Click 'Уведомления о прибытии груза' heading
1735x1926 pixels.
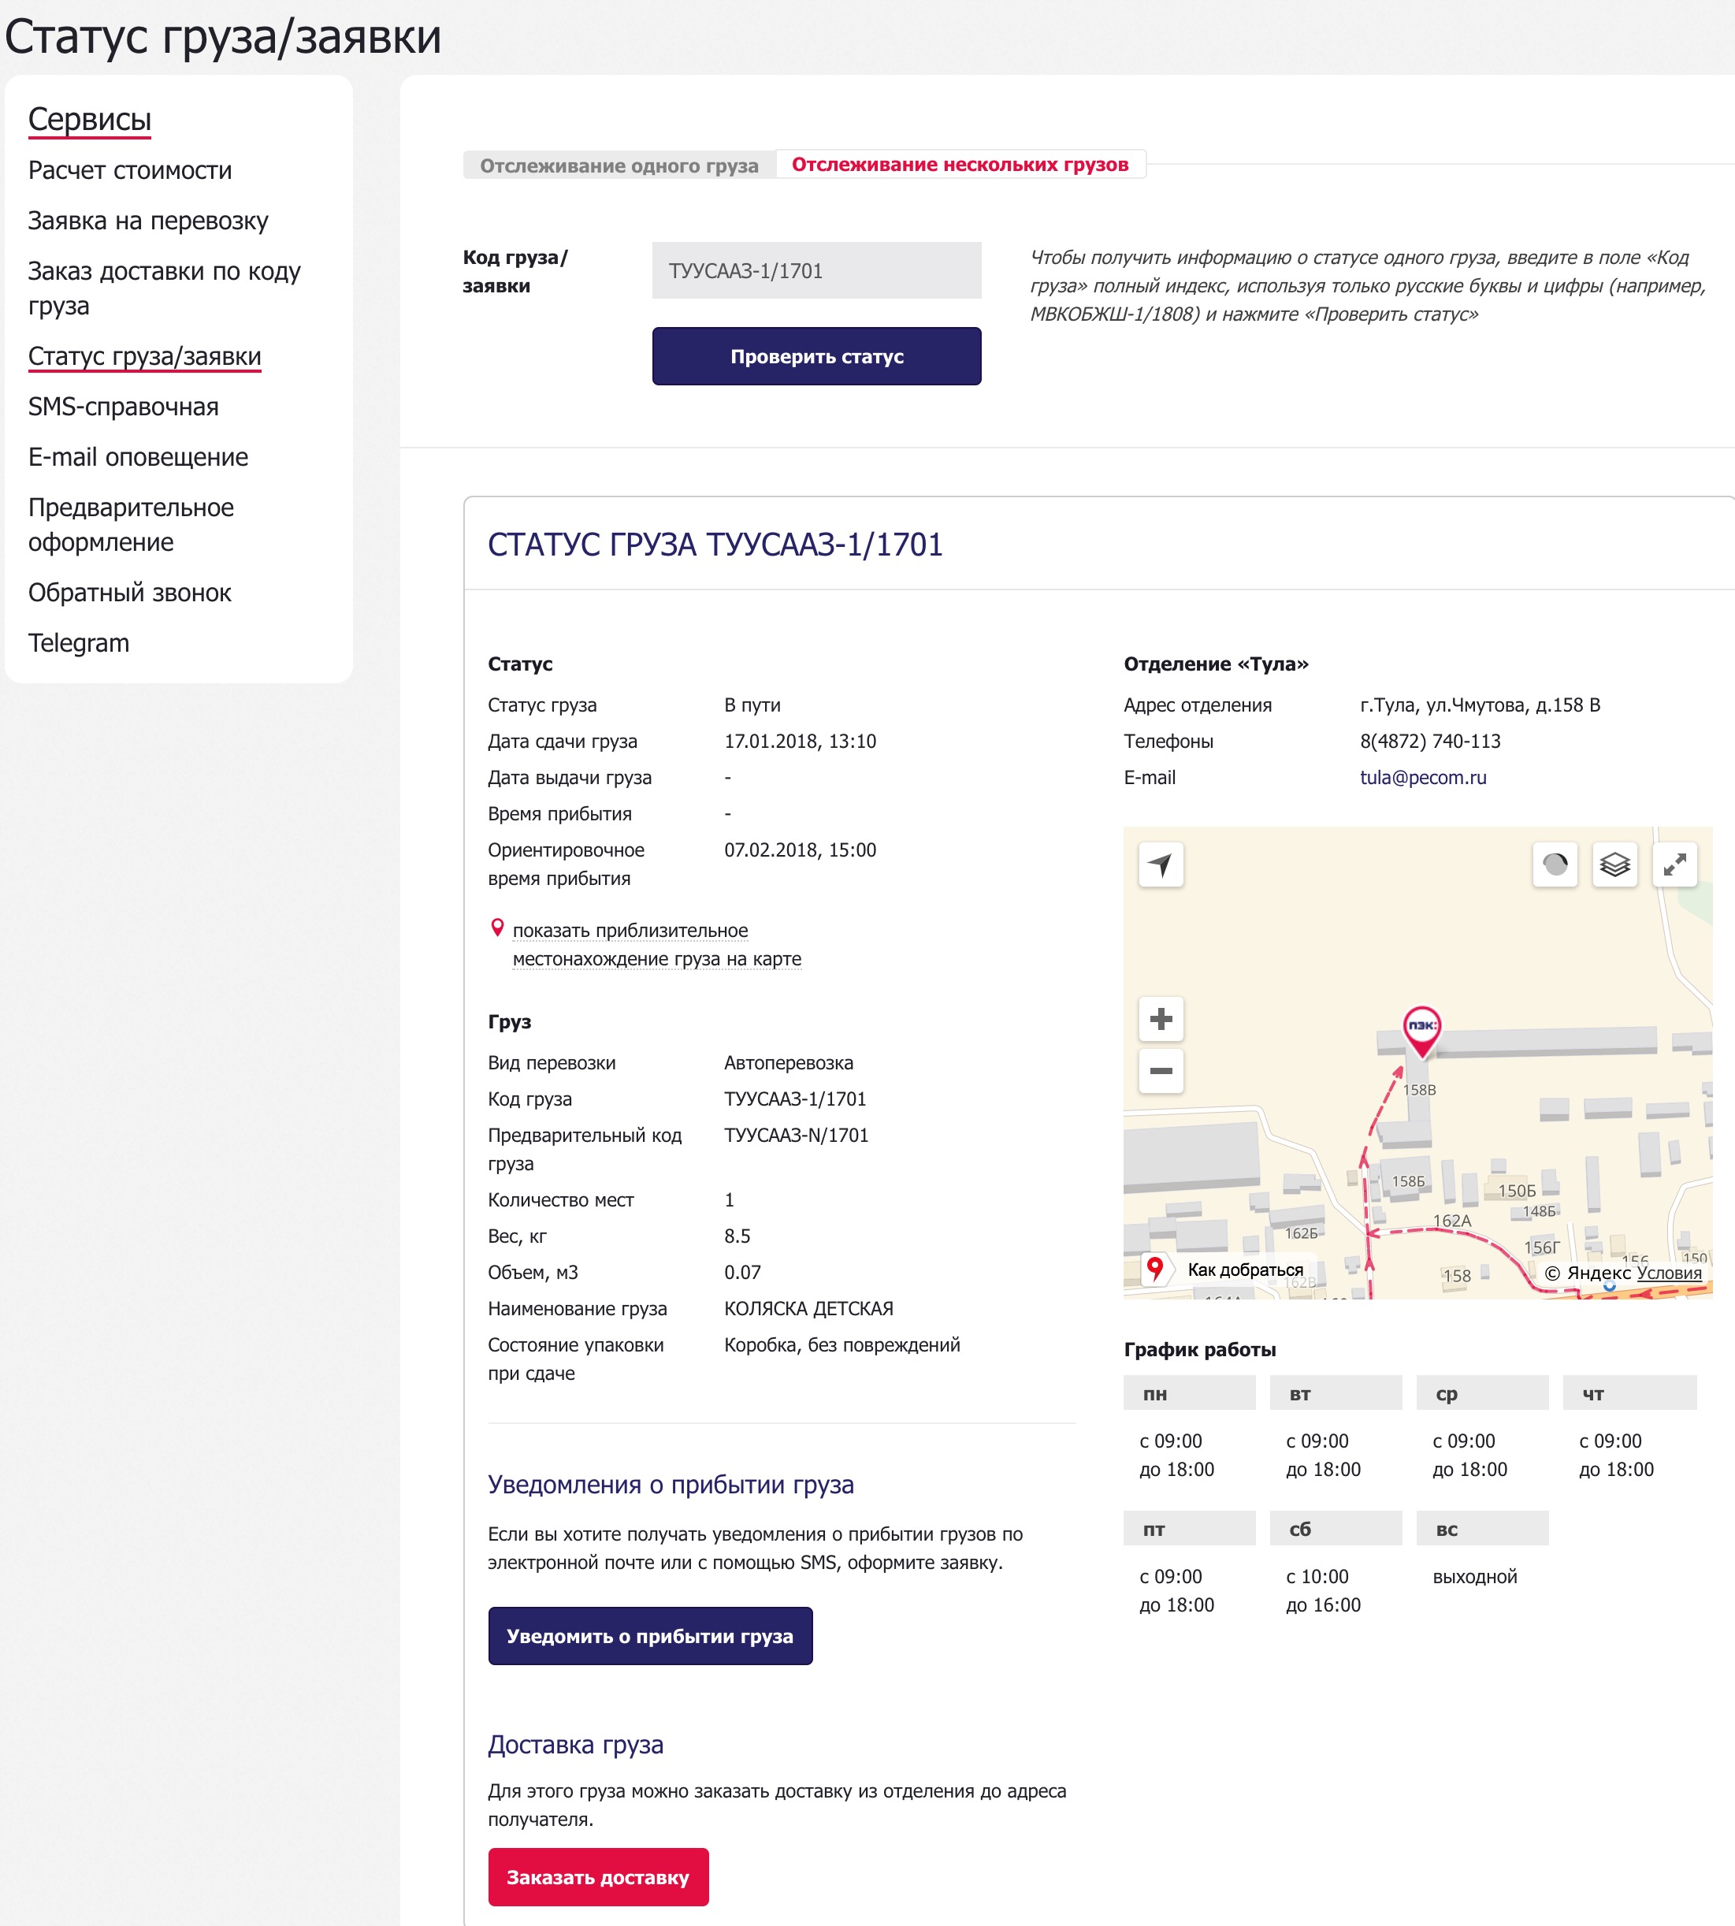click(671, 1485)
